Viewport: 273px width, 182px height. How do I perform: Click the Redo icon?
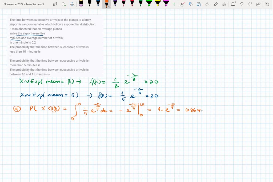250,4
